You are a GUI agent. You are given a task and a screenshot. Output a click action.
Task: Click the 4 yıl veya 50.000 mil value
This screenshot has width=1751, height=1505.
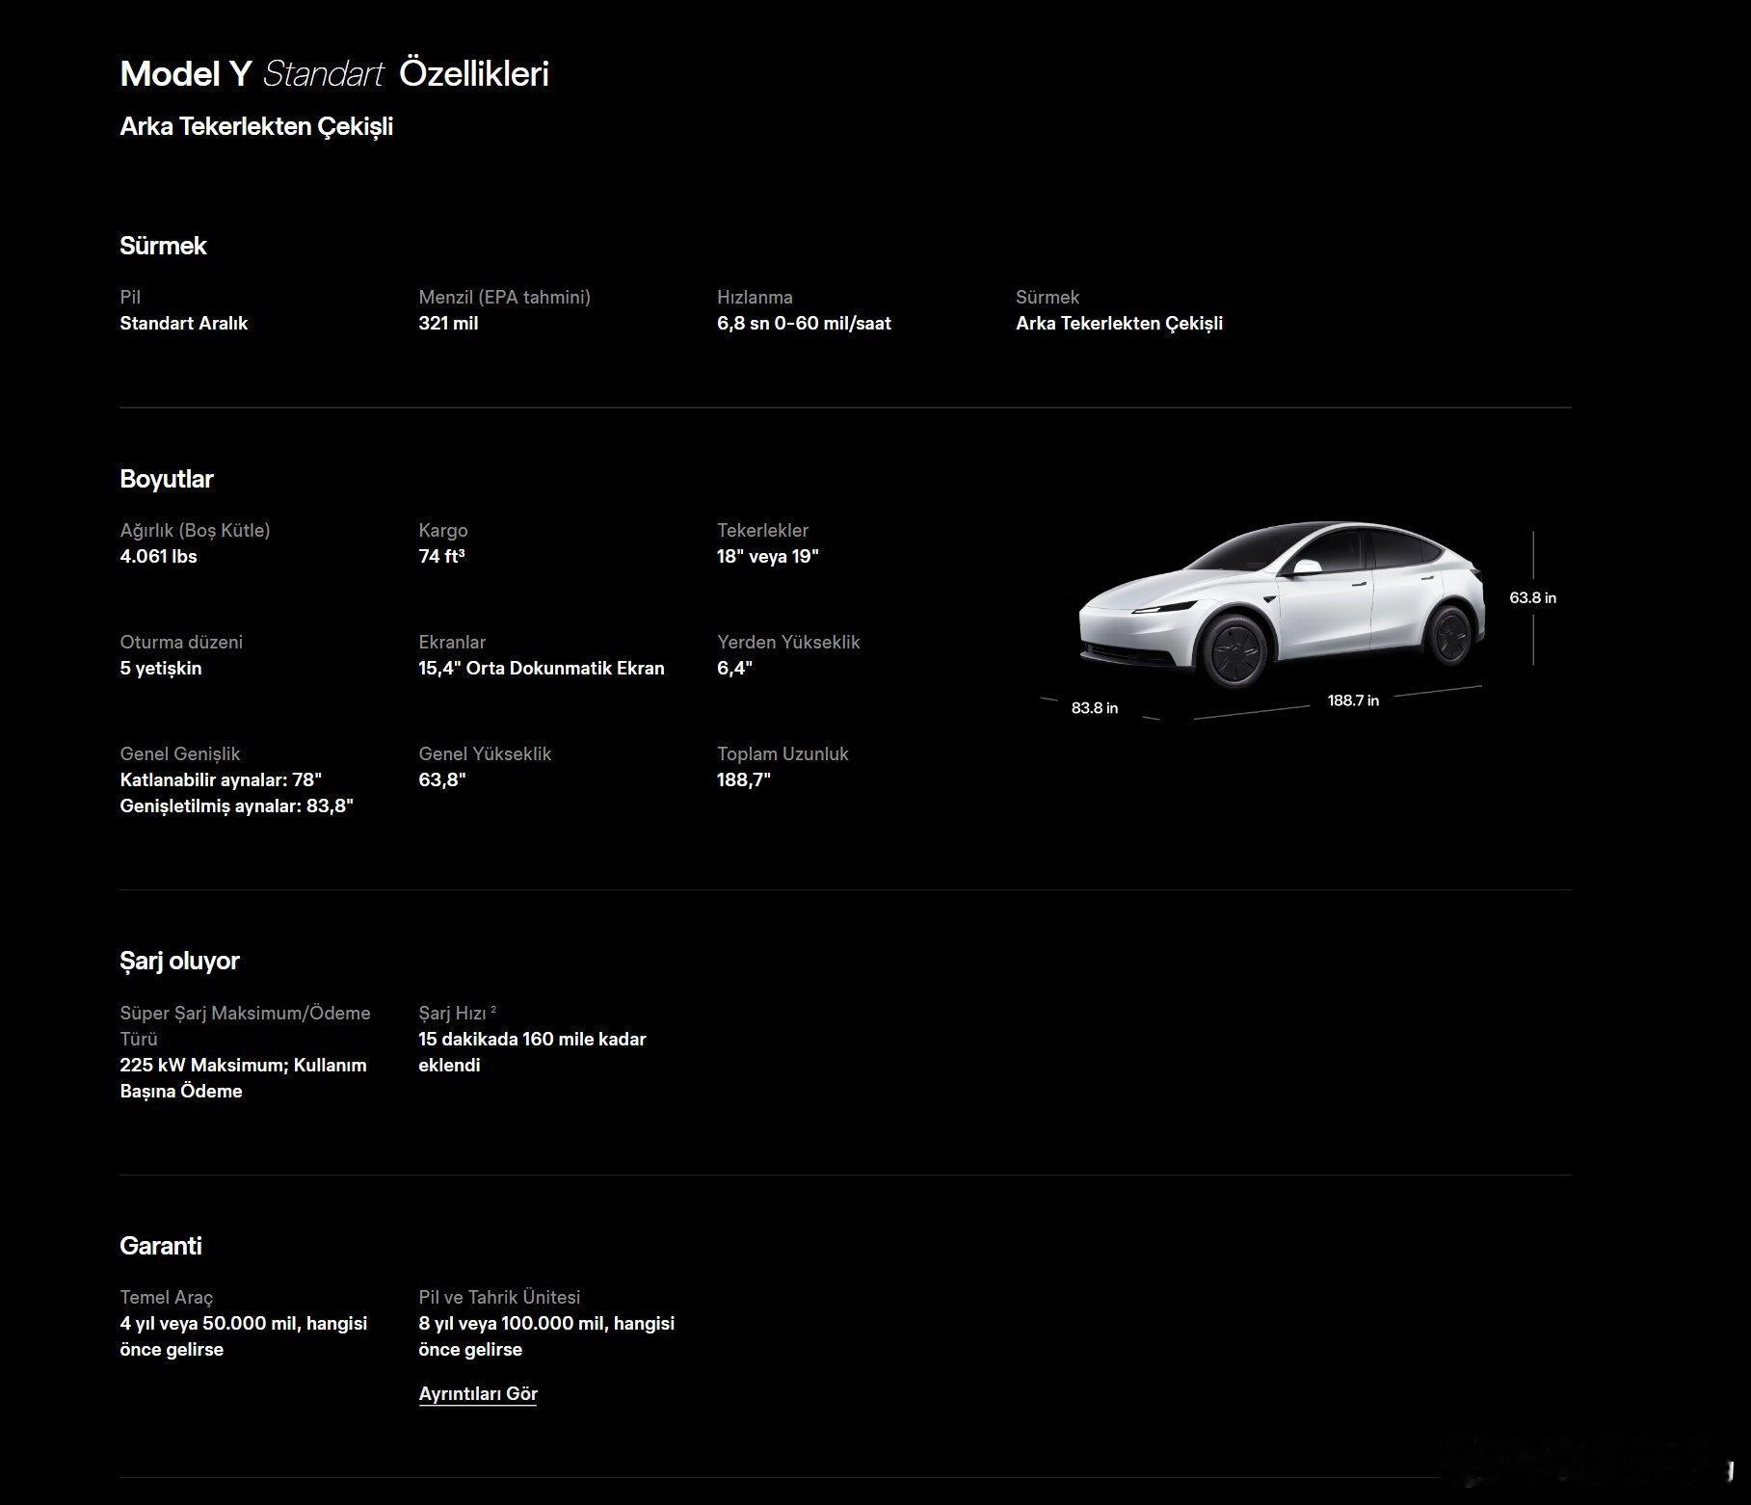coord(243,1335)
